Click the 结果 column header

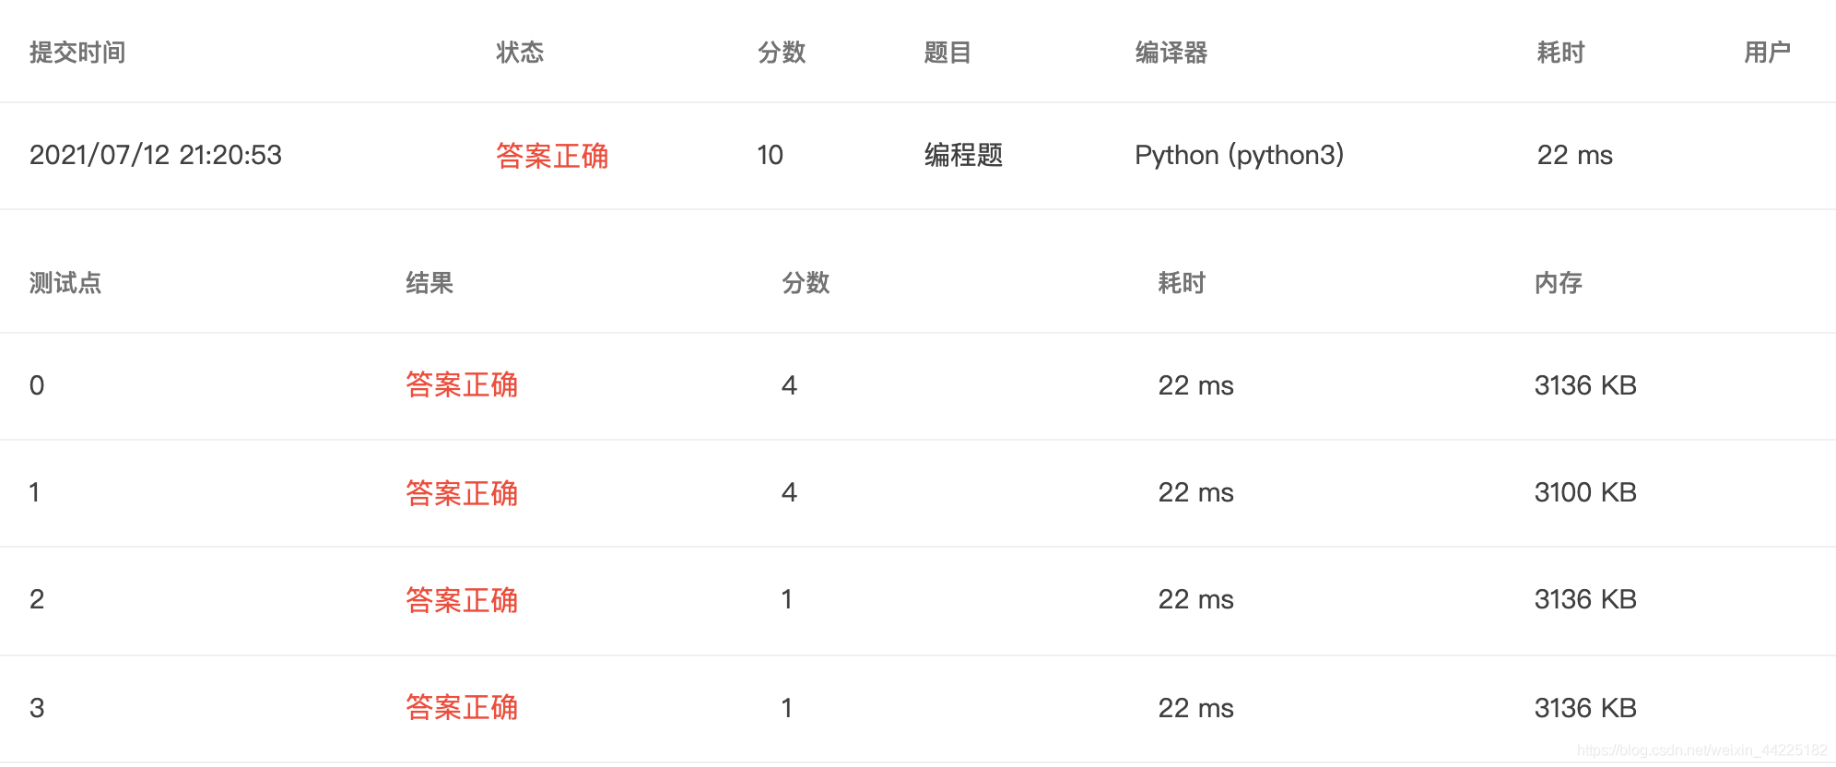[x=430, y=283]
